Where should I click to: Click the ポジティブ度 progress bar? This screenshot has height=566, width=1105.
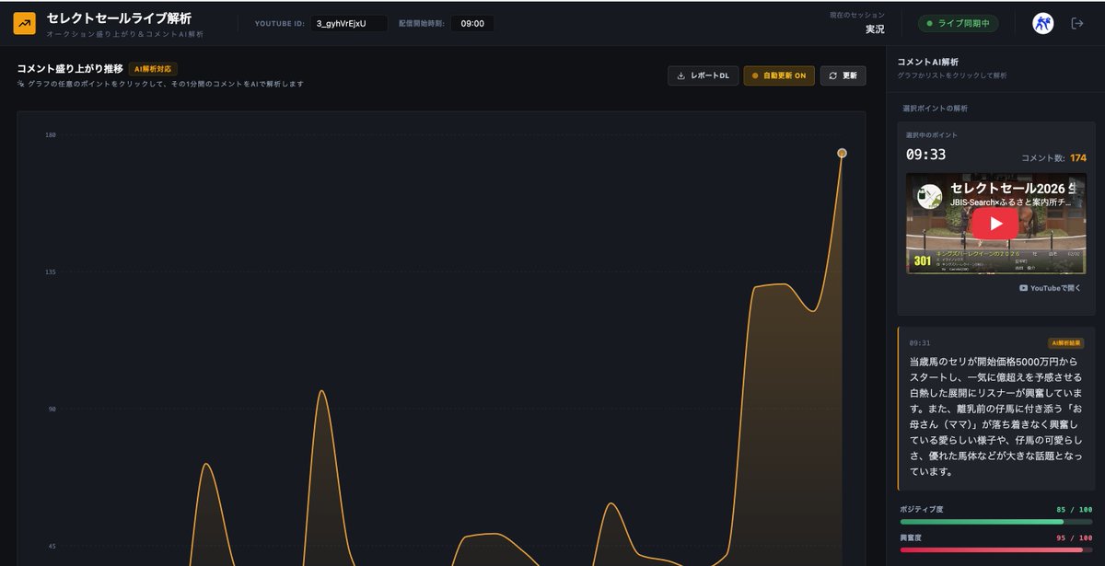click(x=996, y=521)
